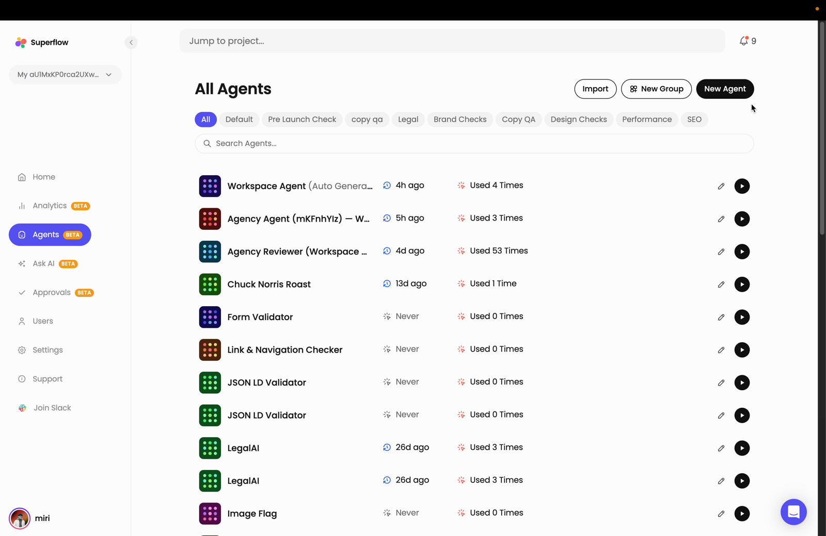Click Join Slack in the sidebar
The width and height of the screenshot is (826, 536).
[x=44, y=408]
